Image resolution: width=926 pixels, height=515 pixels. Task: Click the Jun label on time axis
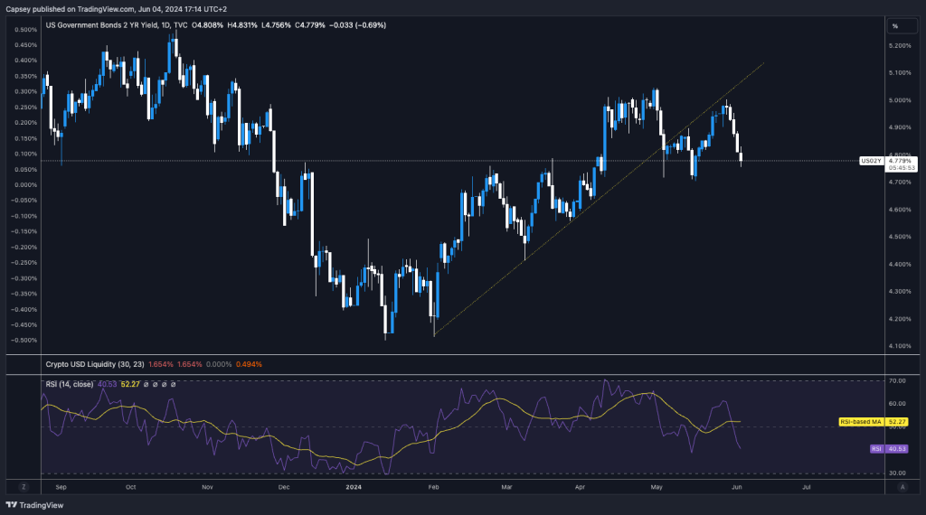point(737,486)
